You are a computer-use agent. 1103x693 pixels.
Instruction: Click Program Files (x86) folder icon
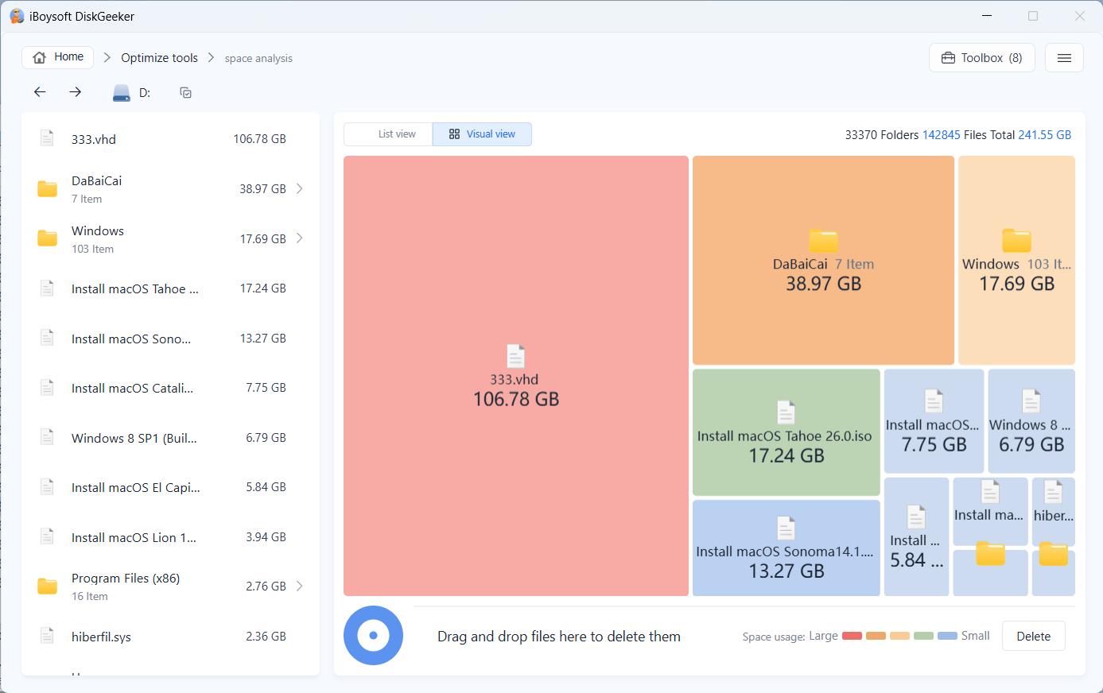(48, 587)
